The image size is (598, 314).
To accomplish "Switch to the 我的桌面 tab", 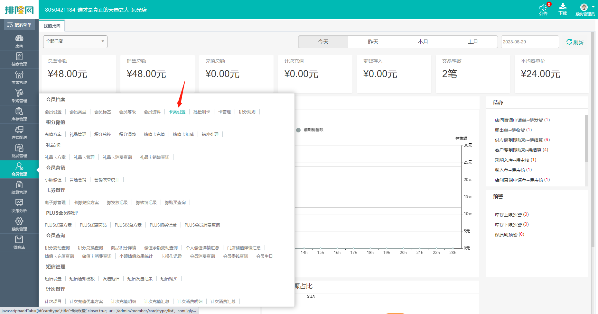I will 52,26.
